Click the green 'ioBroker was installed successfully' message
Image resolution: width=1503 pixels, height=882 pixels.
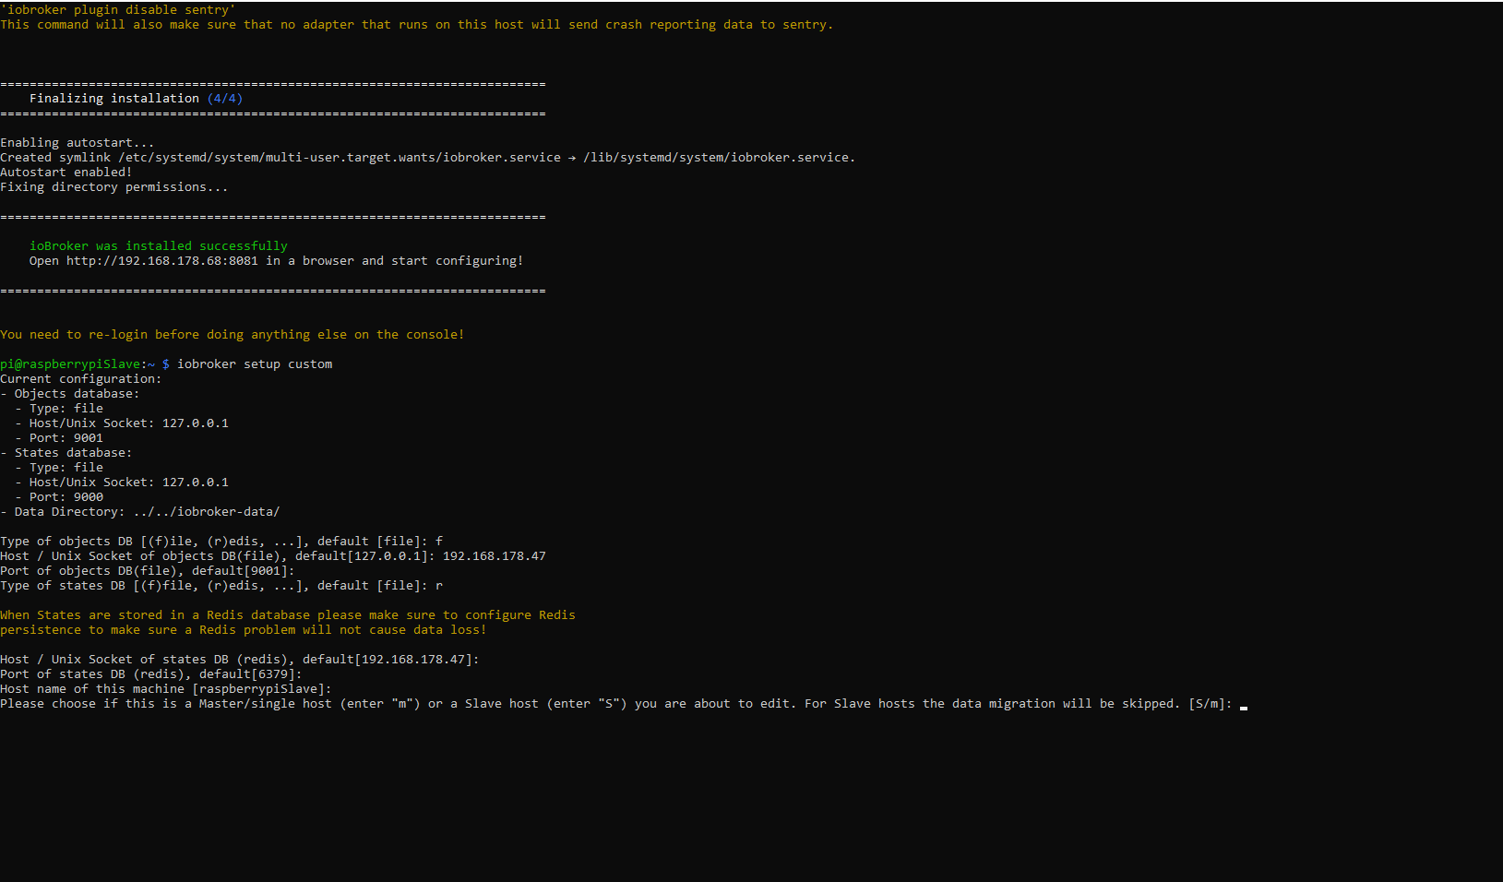point(159,246)
